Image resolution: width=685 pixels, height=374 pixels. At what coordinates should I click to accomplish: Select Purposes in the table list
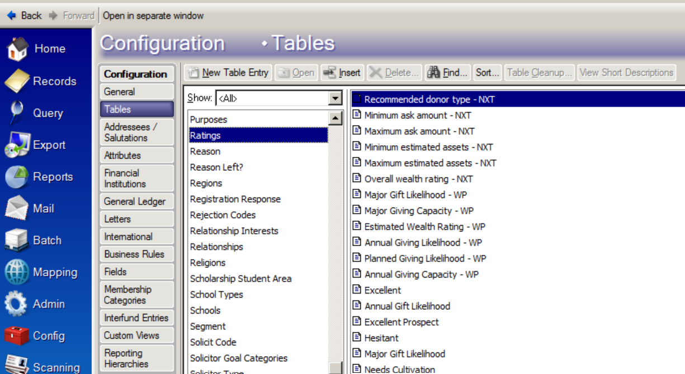pyautogui.click(x=258, y=119)
